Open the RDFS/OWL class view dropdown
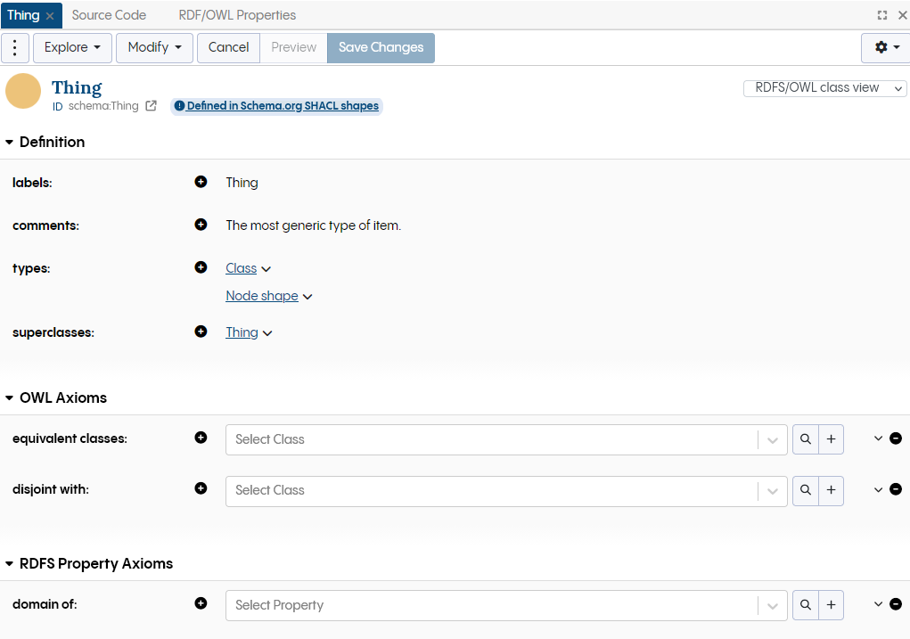This screenshot has width=910, height=639. [824, 88]
